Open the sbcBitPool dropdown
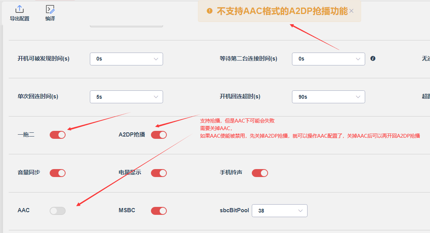430x233 pixels. 279,211
